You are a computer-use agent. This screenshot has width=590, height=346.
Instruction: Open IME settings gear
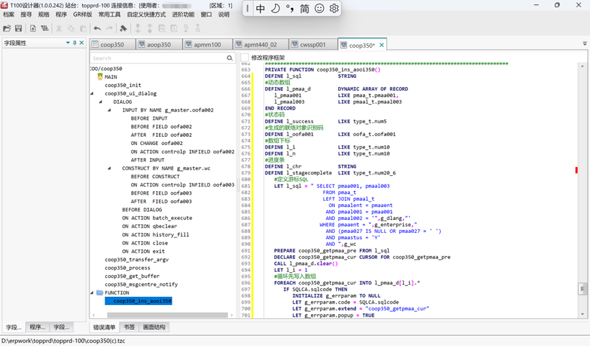tap(334, 9)
